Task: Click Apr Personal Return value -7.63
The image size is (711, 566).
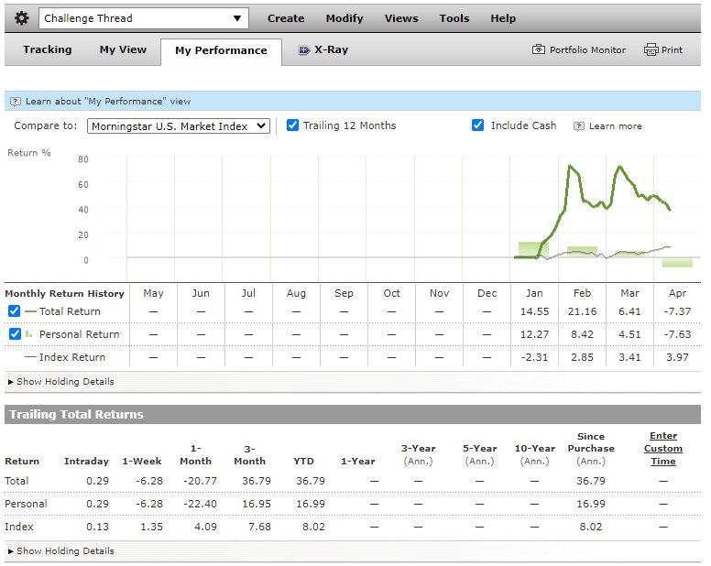Action: coord(677,334)
